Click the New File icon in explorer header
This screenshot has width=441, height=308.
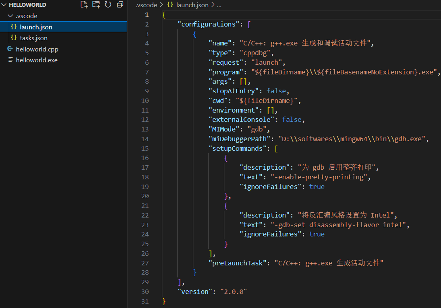(x=84, y=5)
